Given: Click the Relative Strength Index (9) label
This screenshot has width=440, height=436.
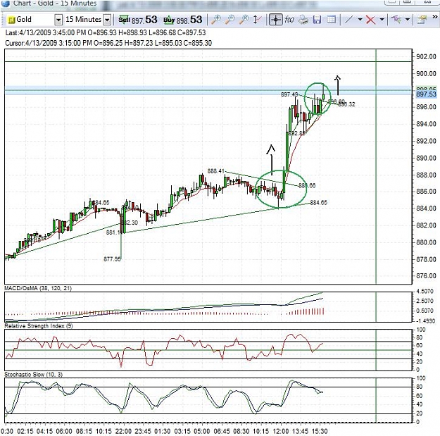Looking at the screenshot, I should (x=39, y=326).
